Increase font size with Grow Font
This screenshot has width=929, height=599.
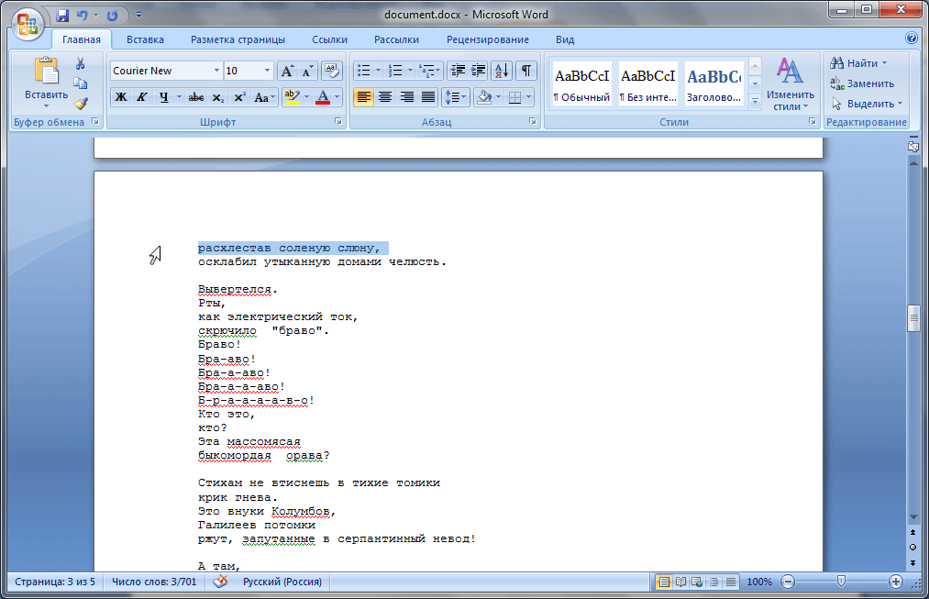tap(287, 71)
